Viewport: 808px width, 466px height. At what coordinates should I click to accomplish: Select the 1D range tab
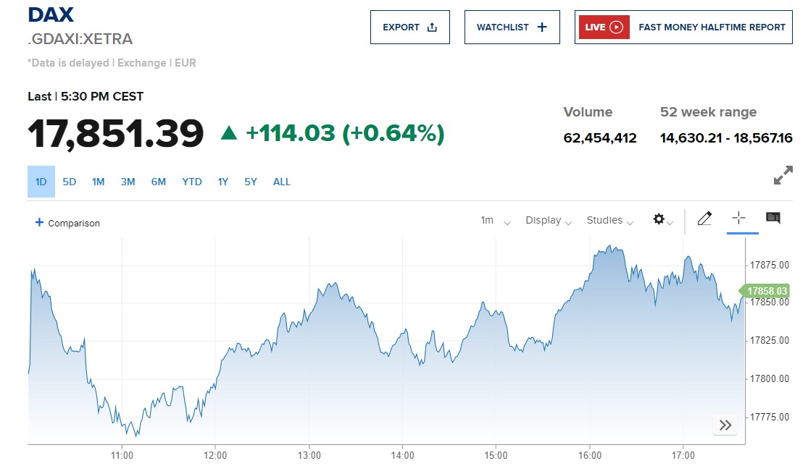tap(41, 182)
